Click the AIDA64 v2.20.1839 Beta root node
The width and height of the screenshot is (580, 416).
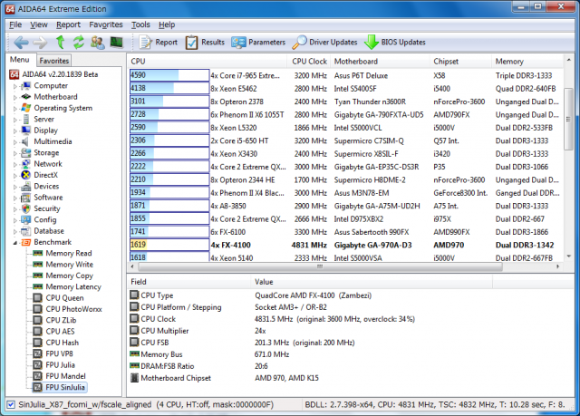tap(60, 74)
